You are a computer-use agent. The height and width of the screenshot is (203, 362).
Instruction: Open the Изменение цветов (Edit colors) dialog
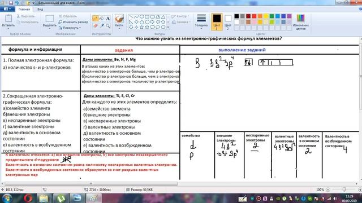pos(300,22)
